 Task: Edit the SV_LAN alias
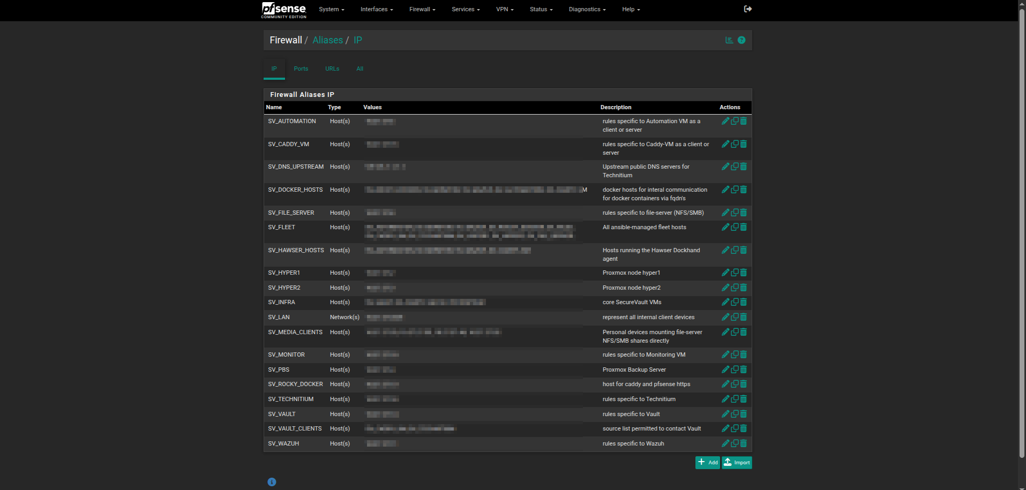pos(725,317)
